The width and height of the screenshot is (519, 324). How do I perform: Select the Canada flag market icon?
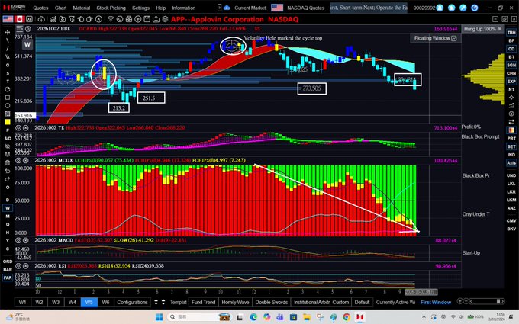pos(19,19)
